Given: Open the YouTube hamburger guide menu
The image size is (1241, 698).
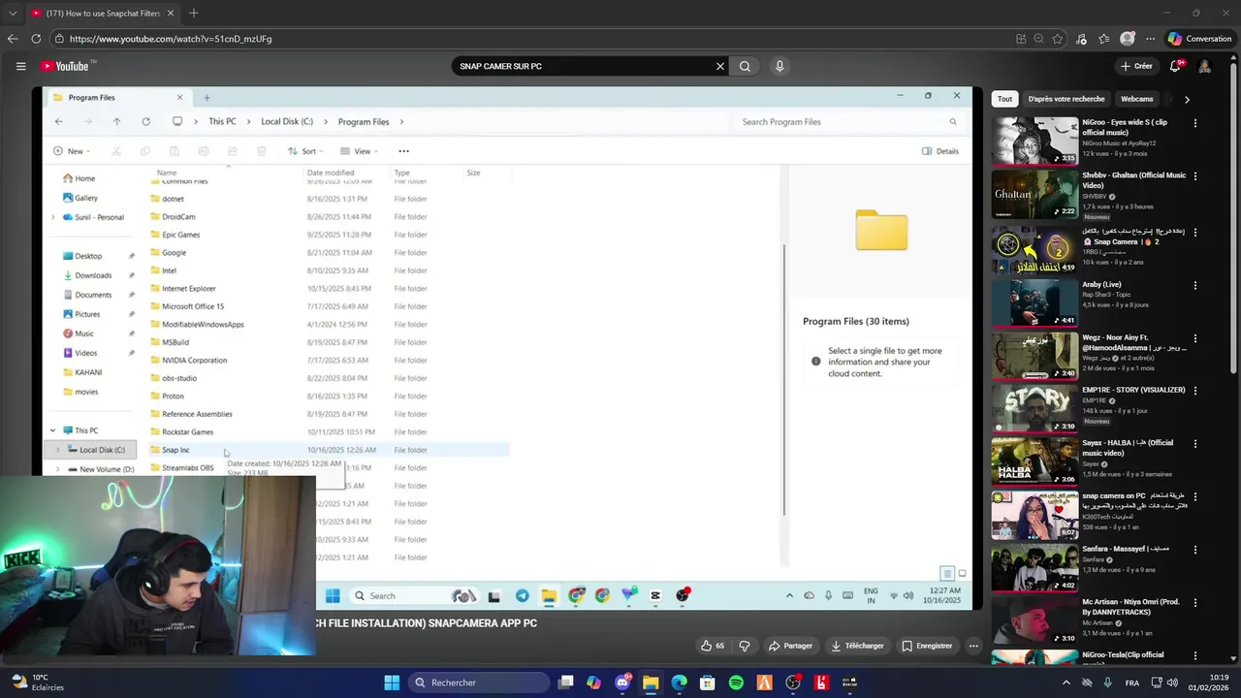Looking at the screenshot, I should [x=20, y=66].
